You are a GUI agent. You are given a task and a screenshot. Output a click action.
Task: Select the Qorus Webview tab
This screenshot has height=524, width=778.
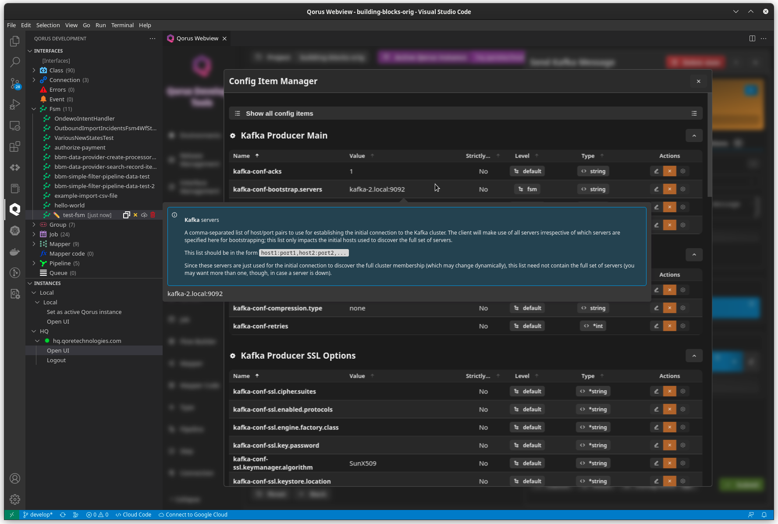click(x=197, y=39)
